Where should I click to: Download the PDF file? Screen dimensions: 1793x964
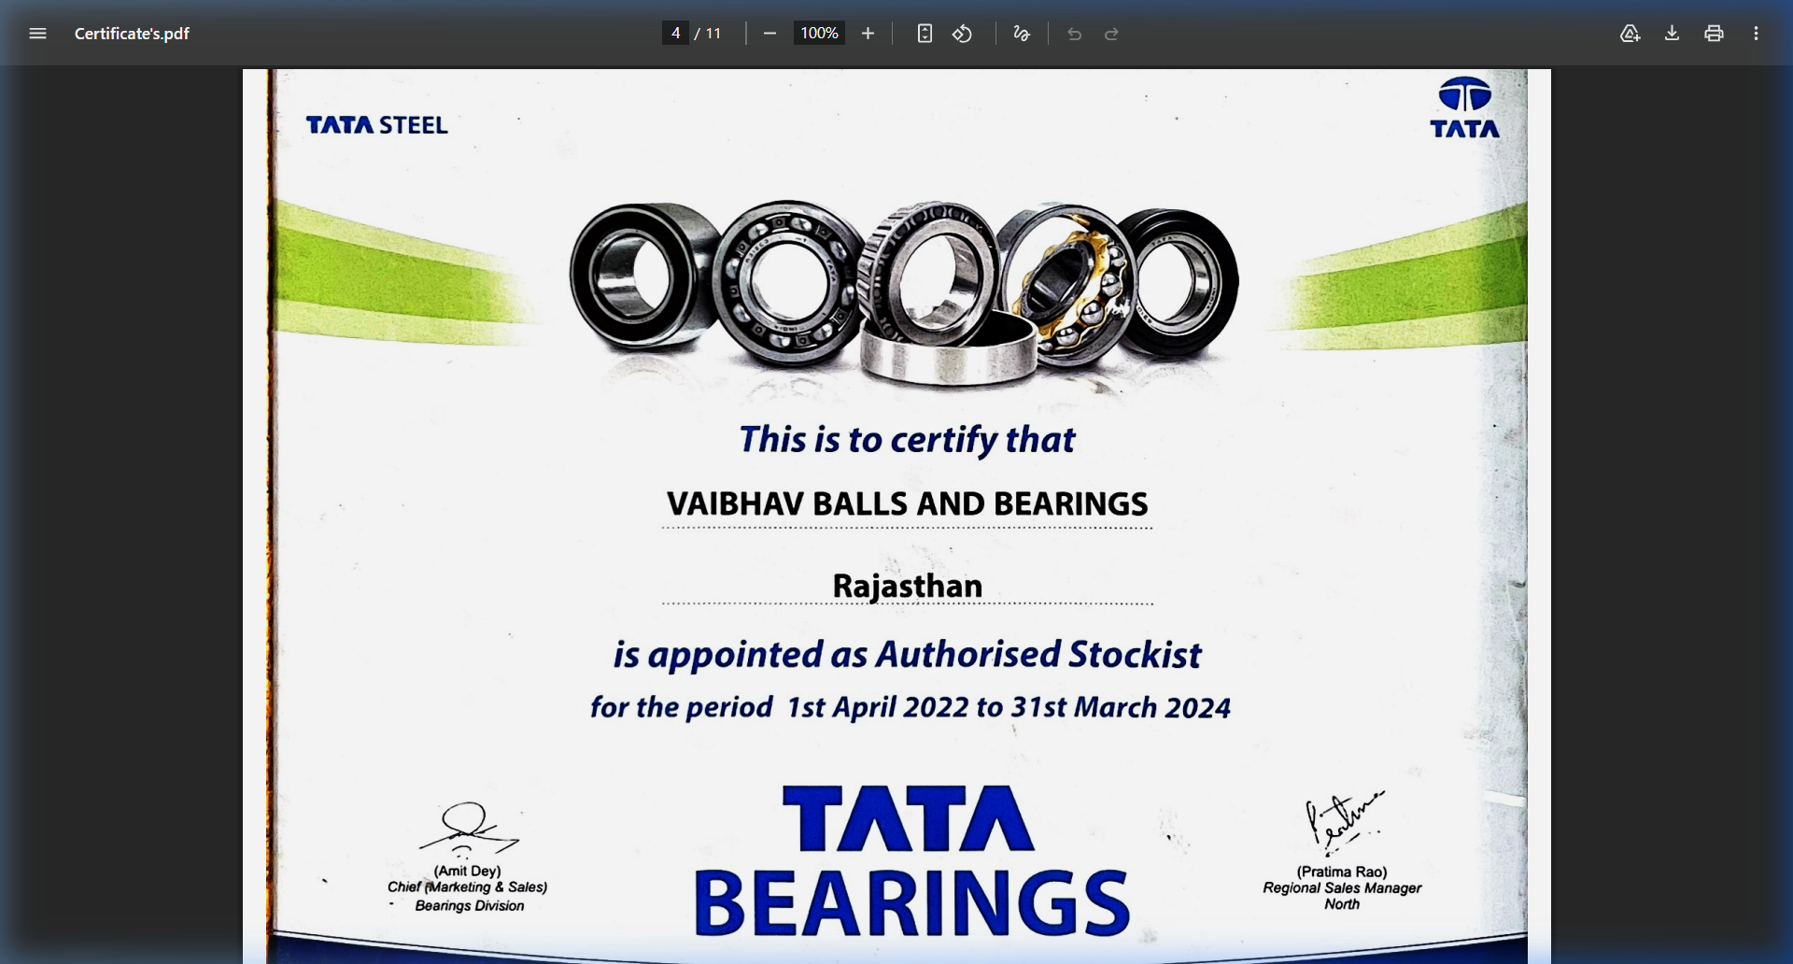[1672, 34]
